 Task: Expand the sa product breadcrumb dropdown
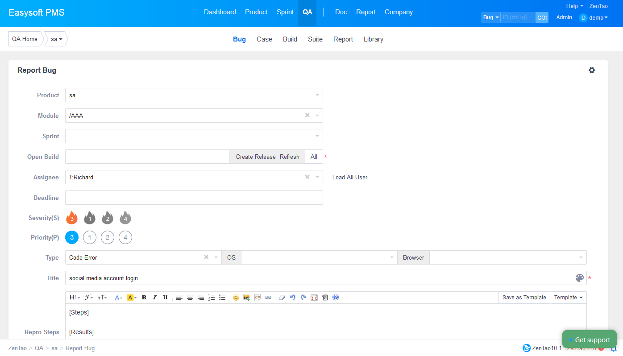tap(57, 39)
